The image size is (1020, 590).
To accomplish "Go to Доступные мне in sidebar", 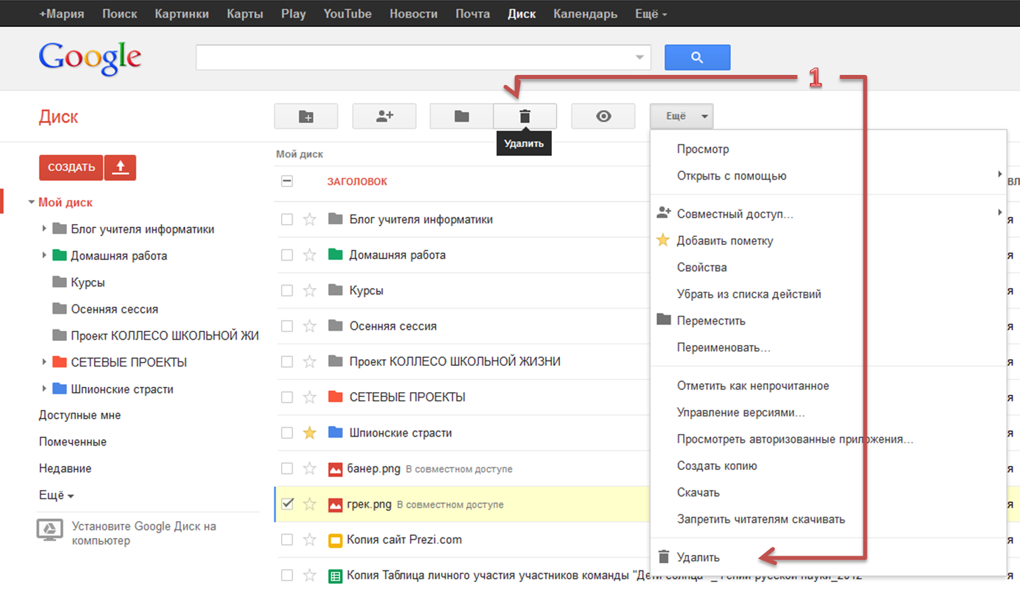I will (80, 415).
